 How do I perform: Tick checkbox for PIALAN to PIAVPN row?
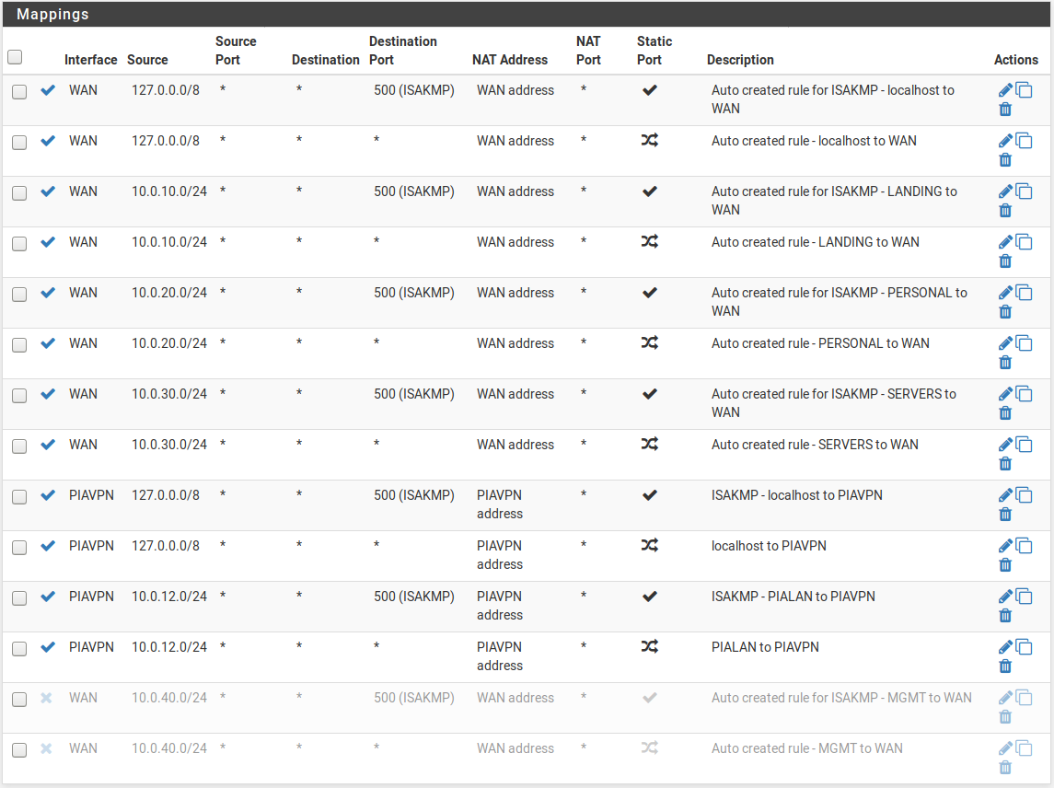[19, 649]
